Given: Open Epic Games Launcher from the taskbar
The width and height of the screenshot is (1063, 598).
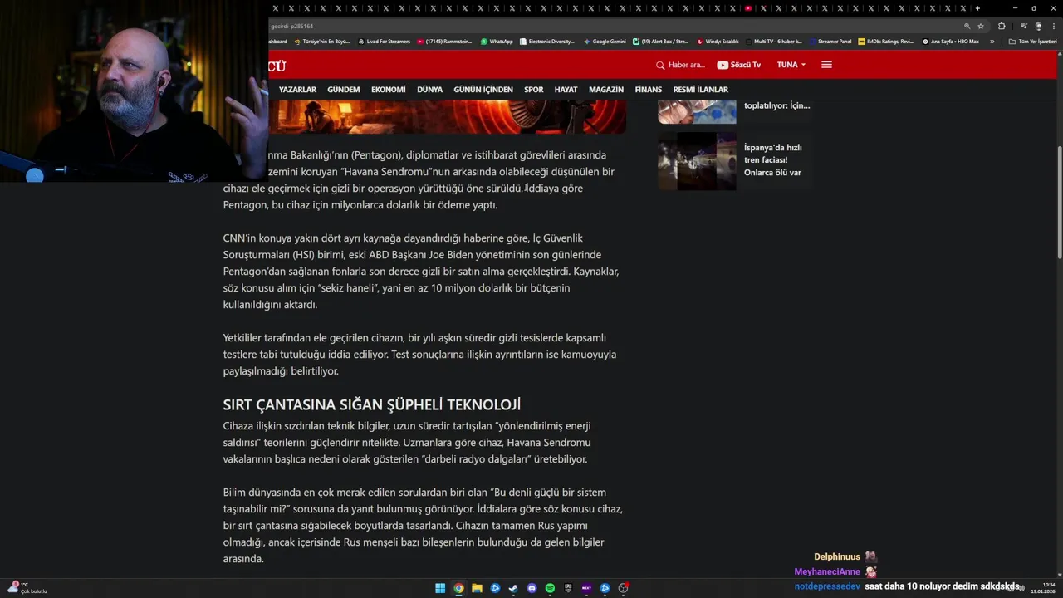Looking at the screenshot, I should 568,588.
